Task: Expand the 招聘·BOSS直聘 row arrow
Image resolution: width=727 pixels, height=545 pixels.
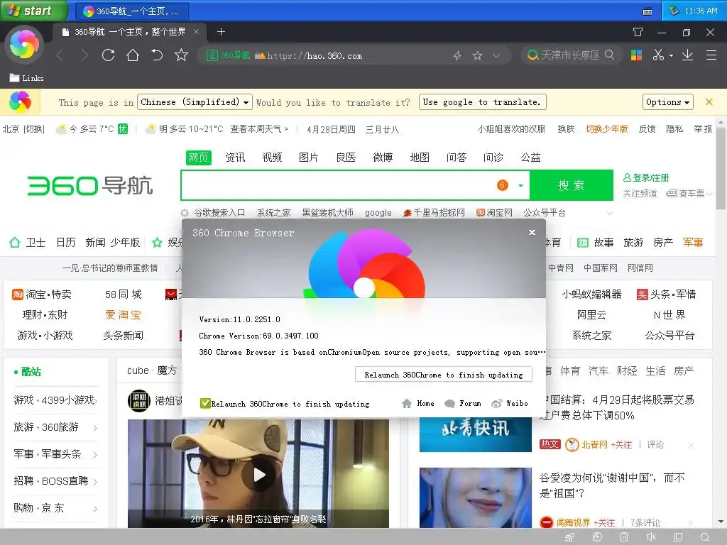Action: click(x=95, y=482)
